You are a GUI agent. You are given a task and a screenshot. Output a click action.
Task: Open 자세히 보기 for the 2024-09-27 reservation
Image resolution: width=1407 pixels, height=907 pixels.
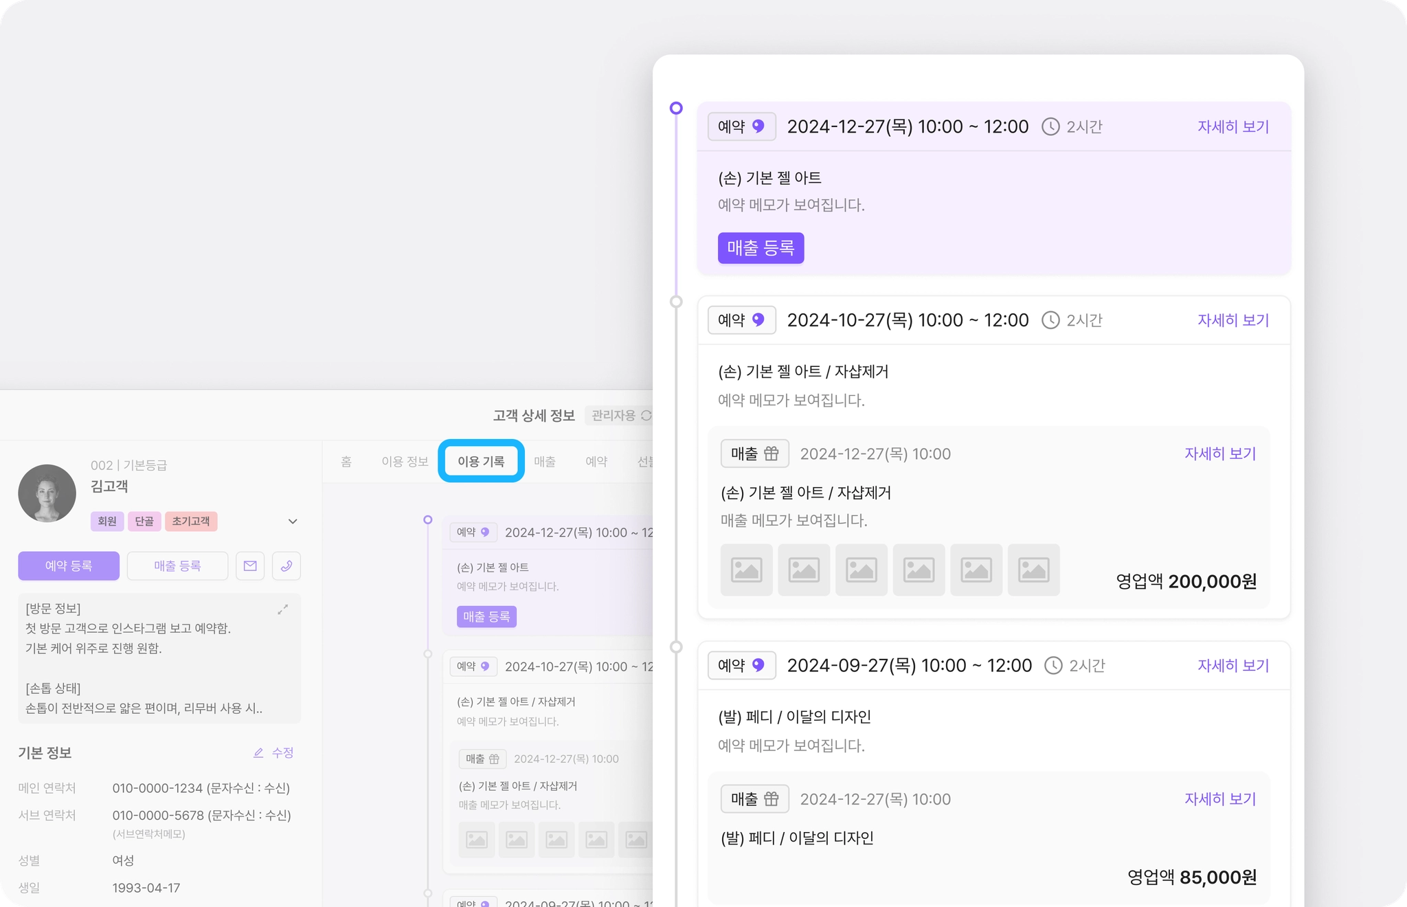[1232, 666]
